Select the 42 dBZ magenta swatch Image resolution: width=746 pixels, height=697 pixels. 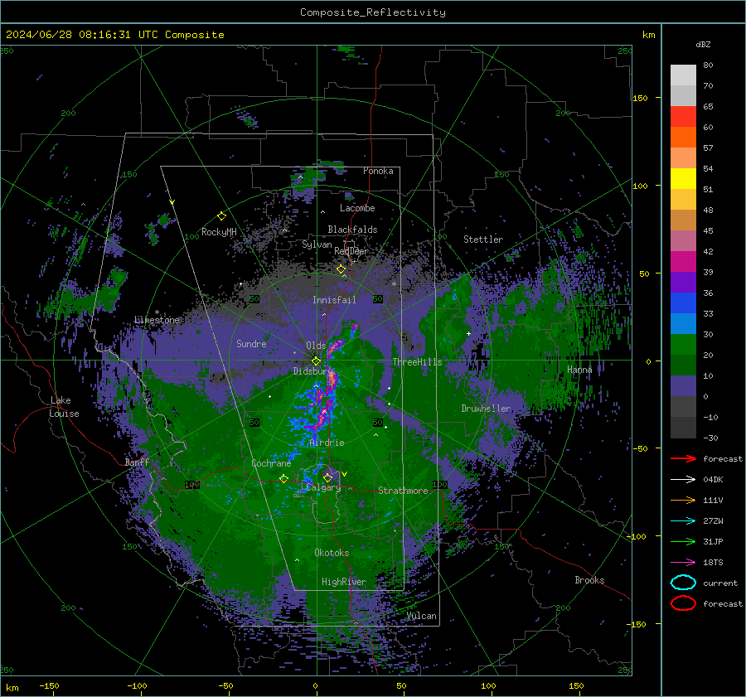pos(683,261)
